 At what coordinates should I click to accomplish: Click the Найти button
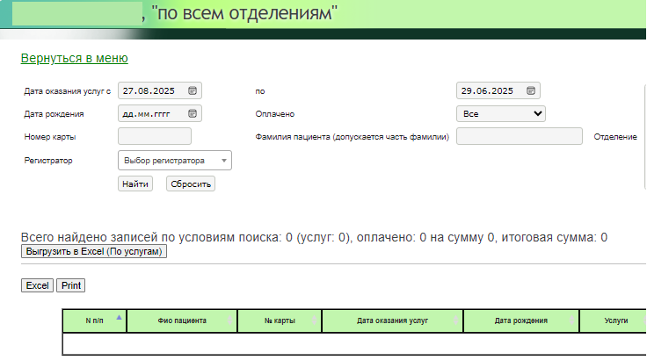point(135,184)
